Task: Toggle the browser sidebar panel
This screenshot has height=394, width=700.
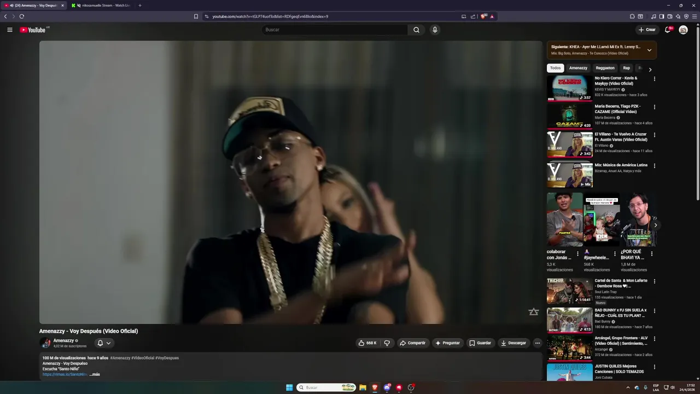Action: click(x=662, y=16)
